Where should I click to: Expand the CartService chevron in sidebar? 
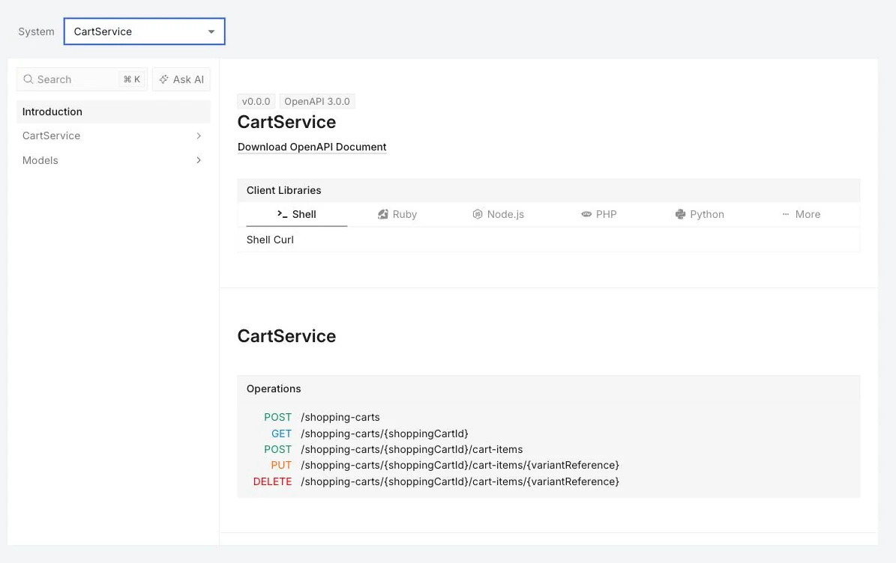(x=198, y=136)
